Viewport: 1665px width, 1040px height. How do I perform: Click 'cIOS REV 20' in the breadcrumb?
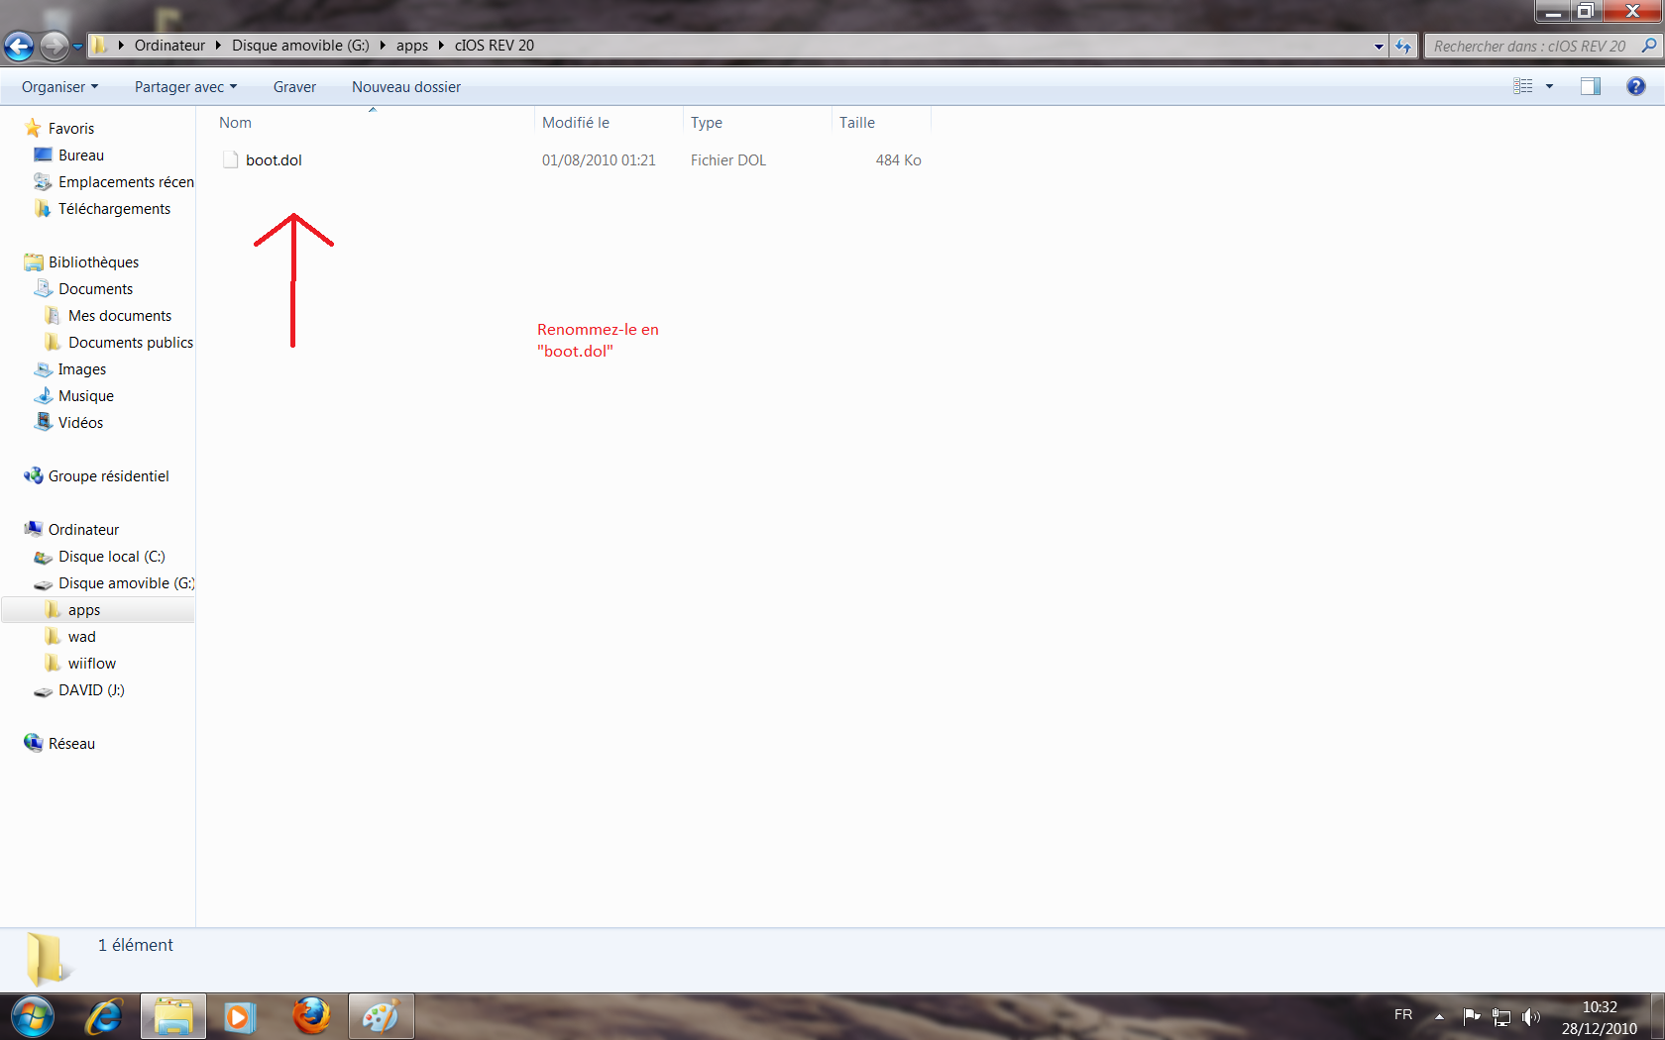[x=494, y=46]
